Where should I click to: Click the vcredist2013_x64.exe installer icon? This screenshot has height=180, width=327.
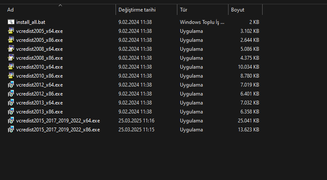click(x=11, y=103)
